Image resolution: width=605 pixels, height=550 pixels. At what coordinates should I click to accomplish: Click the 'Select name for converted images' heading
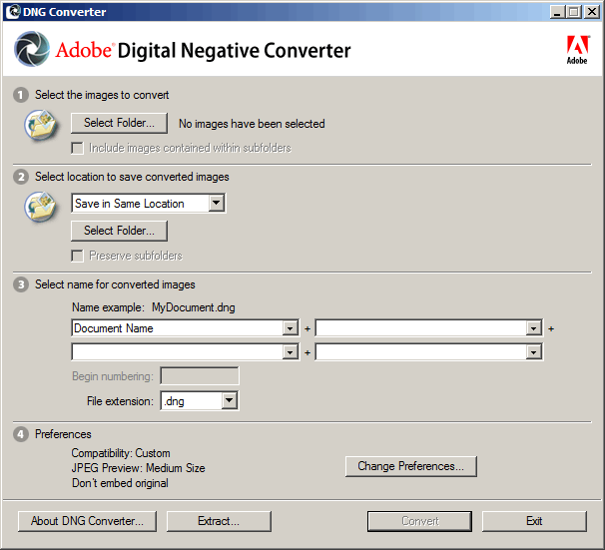tap(115, 284)
